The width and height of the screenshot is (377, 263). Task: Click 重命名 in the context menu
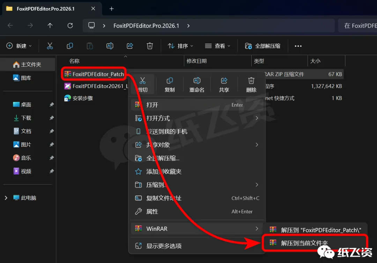197,85
